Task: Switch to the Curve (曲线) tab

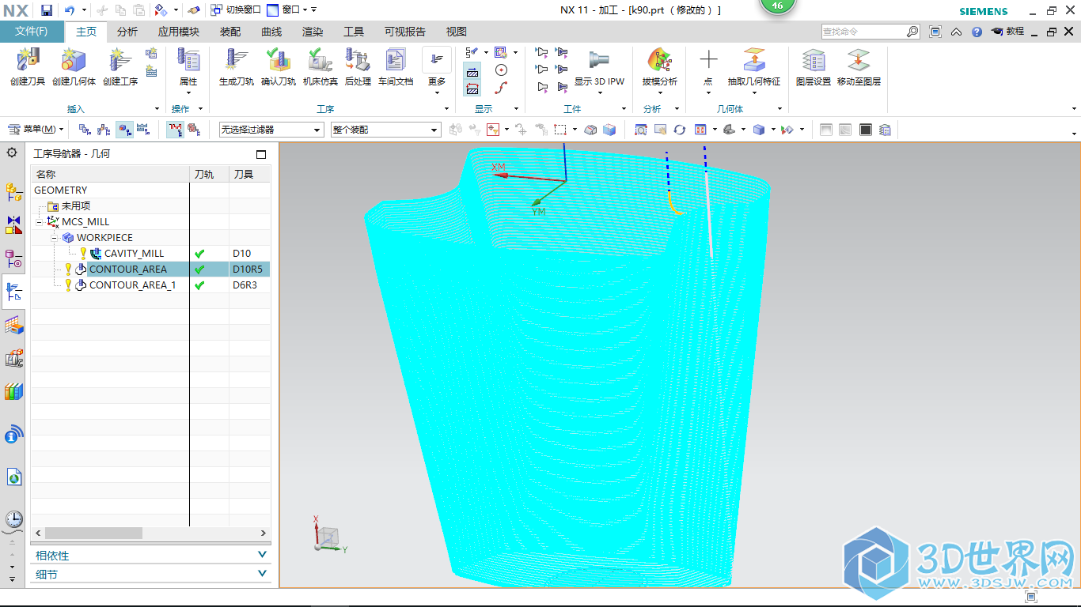Action: [271, 32]
